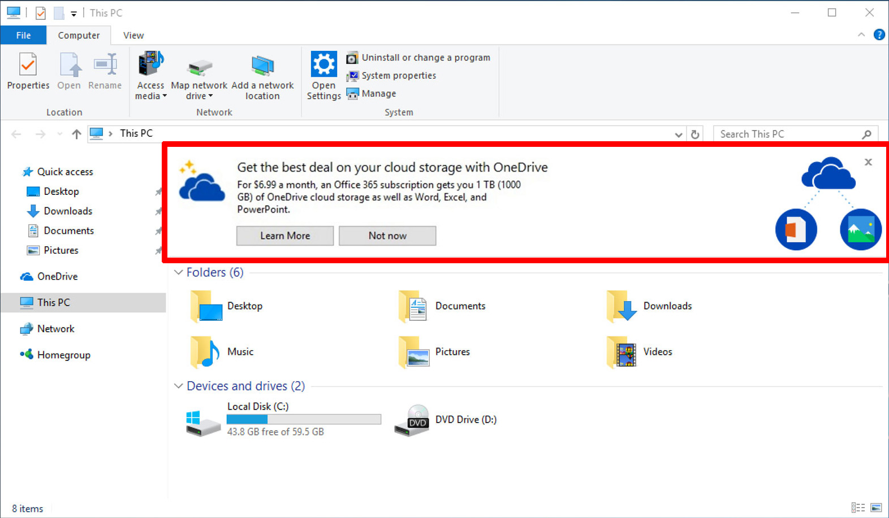Open the recent locations dropdown arrow

point(59,134)
